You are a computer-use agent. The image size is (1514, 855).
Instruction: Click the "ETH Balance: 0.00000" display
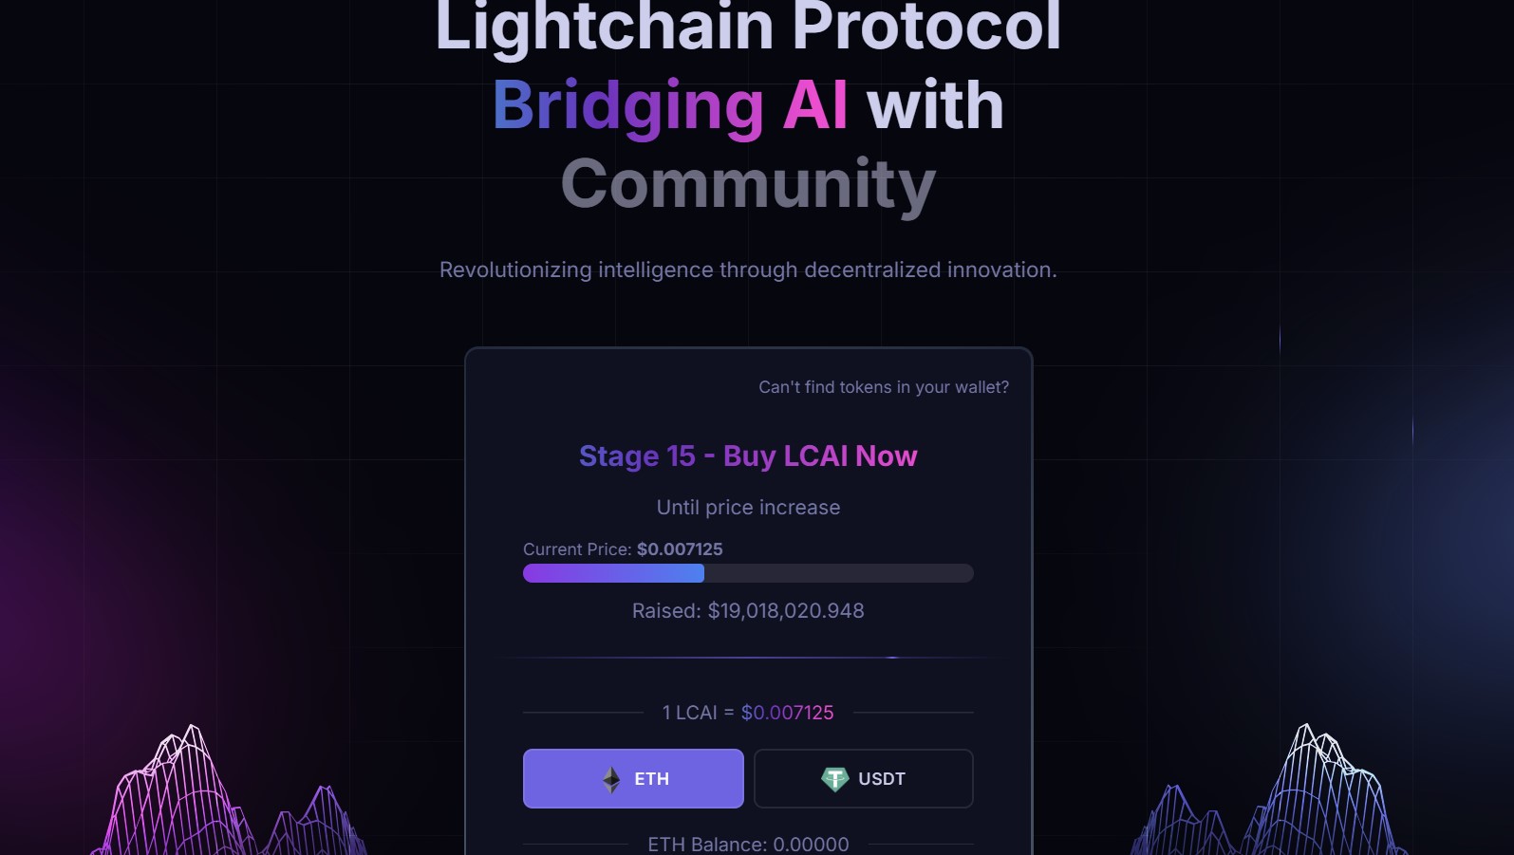tap(748, 843)
